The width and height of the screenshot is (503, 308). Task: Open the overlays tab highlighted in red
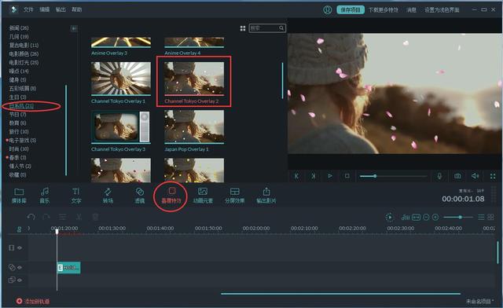[x=171, y=195]
